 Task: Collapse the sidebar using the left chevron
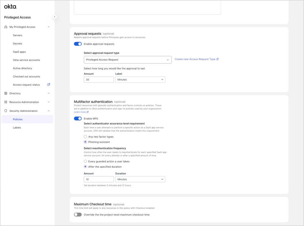tap(55, 17)
